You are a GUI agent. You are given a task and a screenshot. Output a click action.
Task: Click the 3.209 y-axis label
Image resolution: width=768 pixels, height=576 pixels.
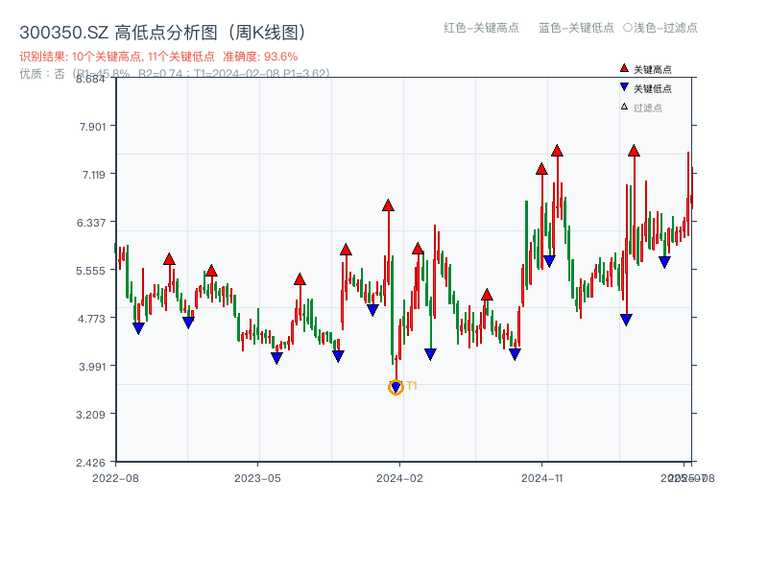[x=91, y=415]
